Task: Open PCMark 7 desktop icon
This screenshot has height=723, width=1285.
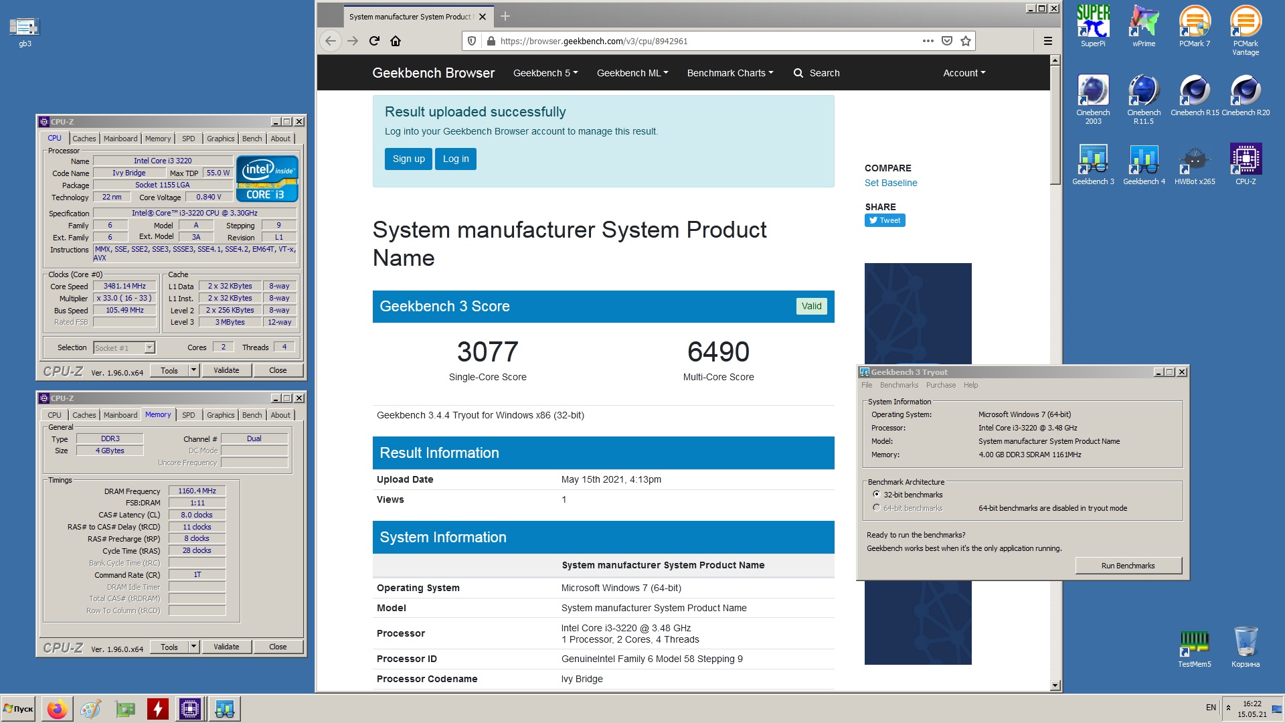Action: (1195, 27)
